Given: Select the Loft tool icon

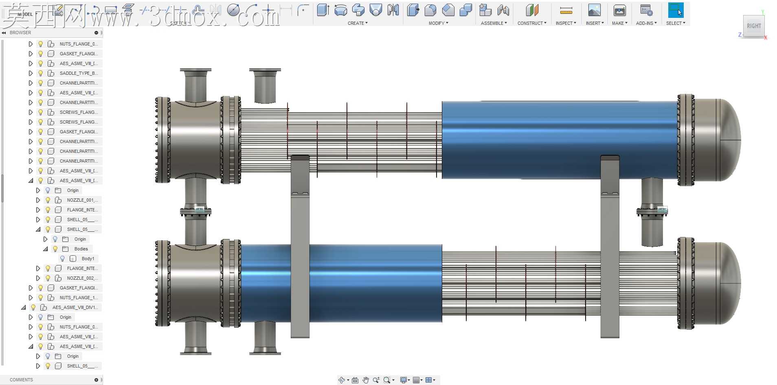Looking at the screenshot, I should pos(376,10).
